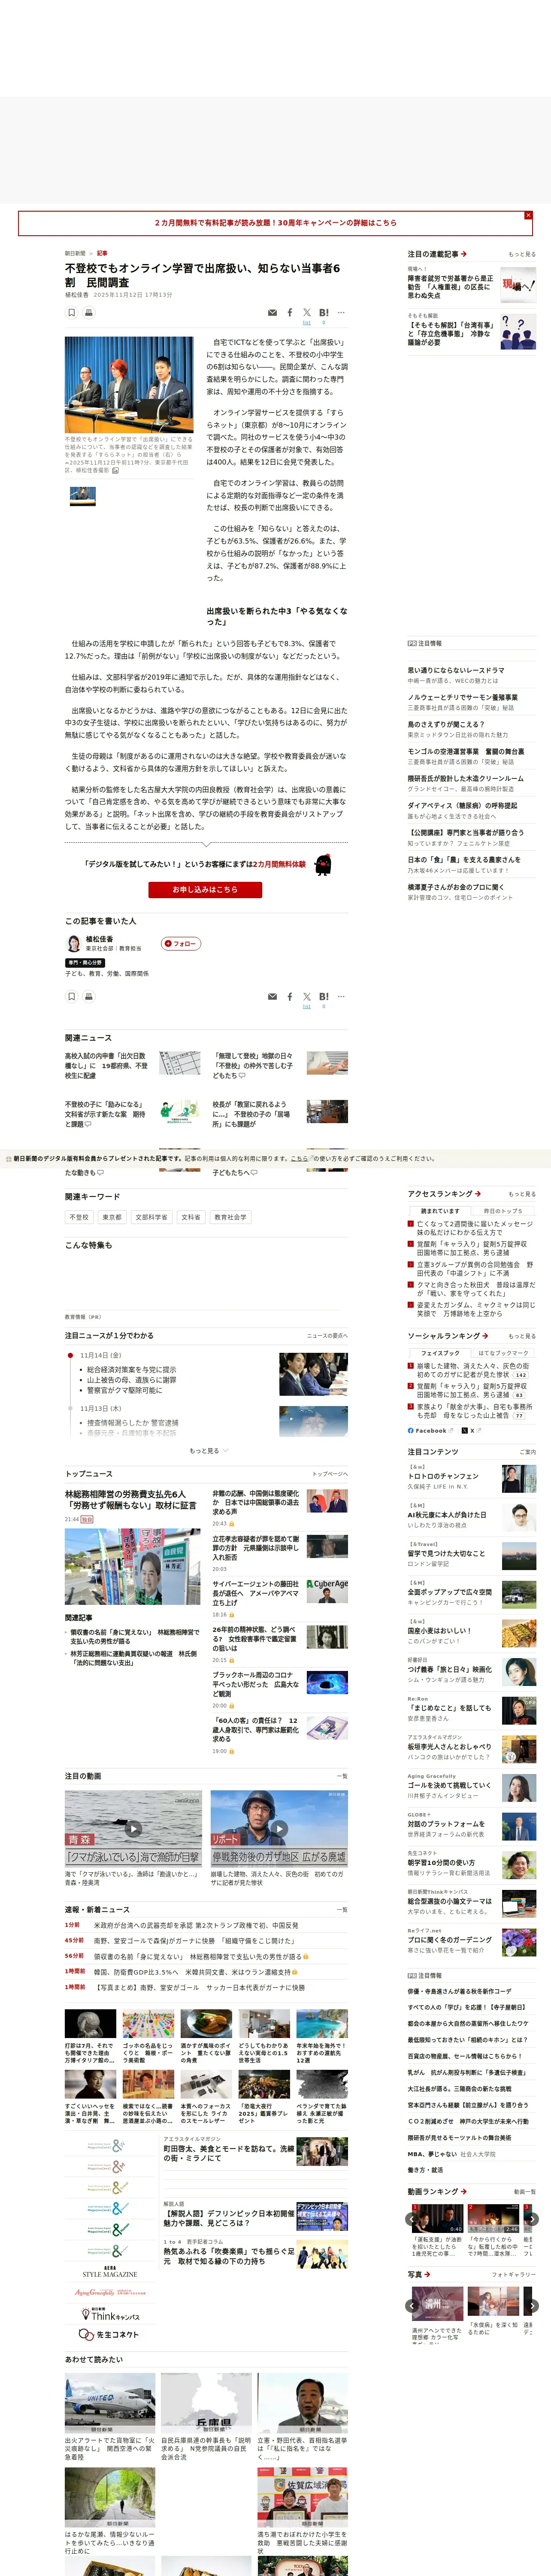The width and height of the screenshot is (551, 2576).
Task: Open トップページへ link beside トップニュース
Action: coord(330,1474)
